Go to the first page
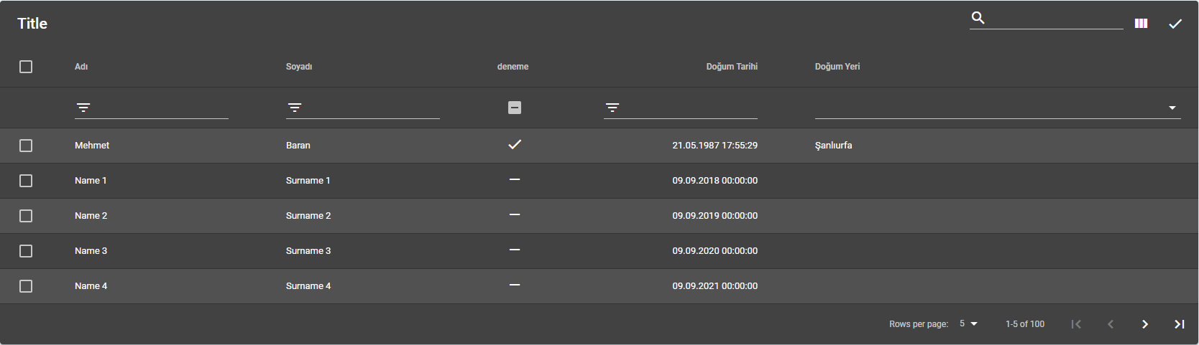 1076,324
